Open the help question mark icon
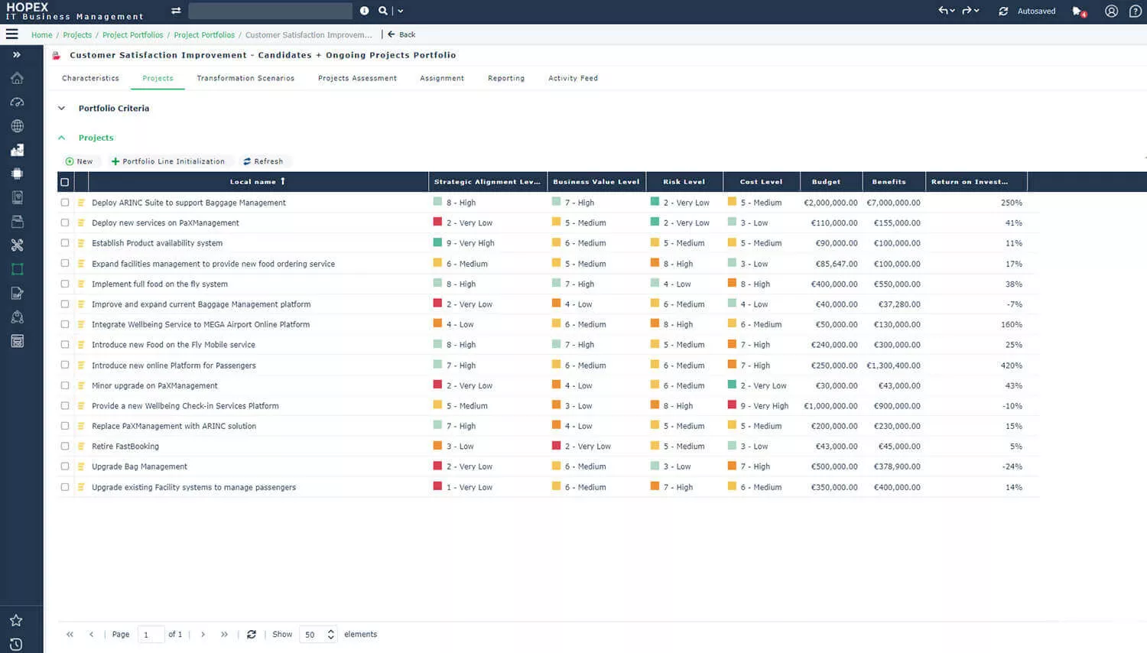Viewport: 1147px width, 653px height. click(x=1136, y=11)
